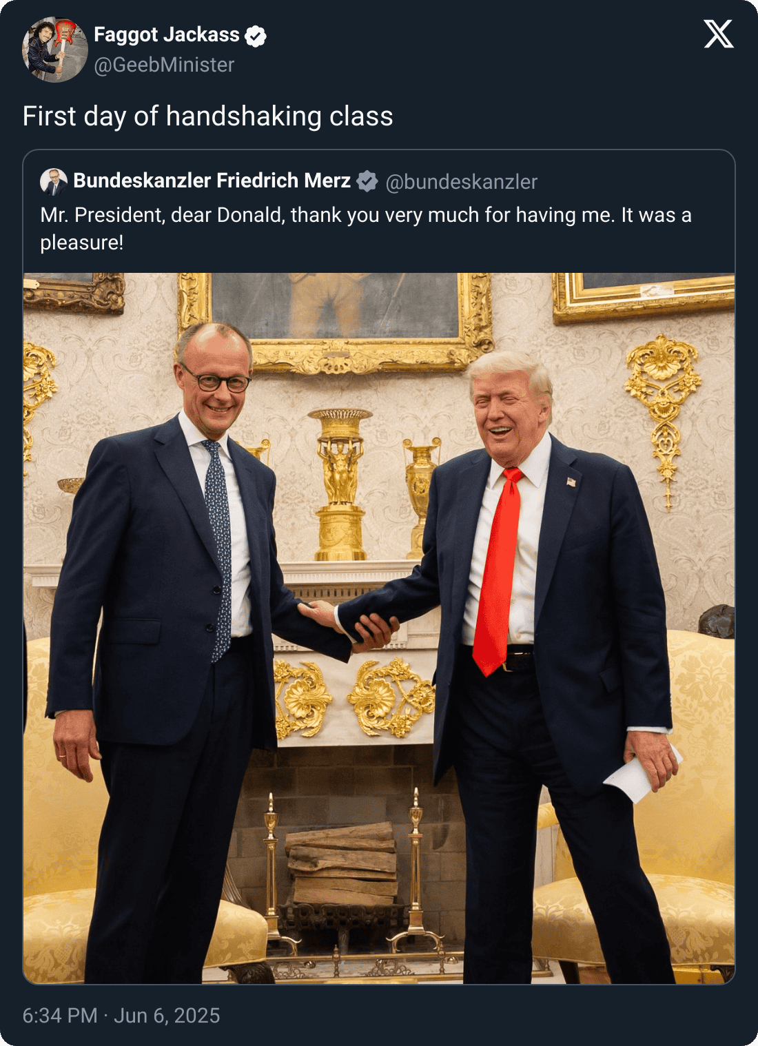Screen dimensions: 758x1046
Task: Click the fireplace logs in the photo
Action: (342, 864)
